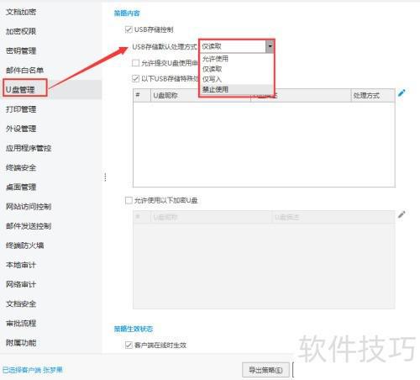Select 允许使用 in the dropdown list

215,59
